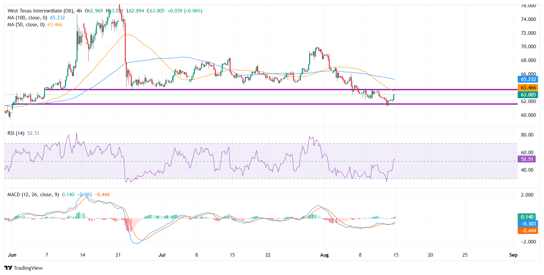Click the Sep label on the time axis

513,255
